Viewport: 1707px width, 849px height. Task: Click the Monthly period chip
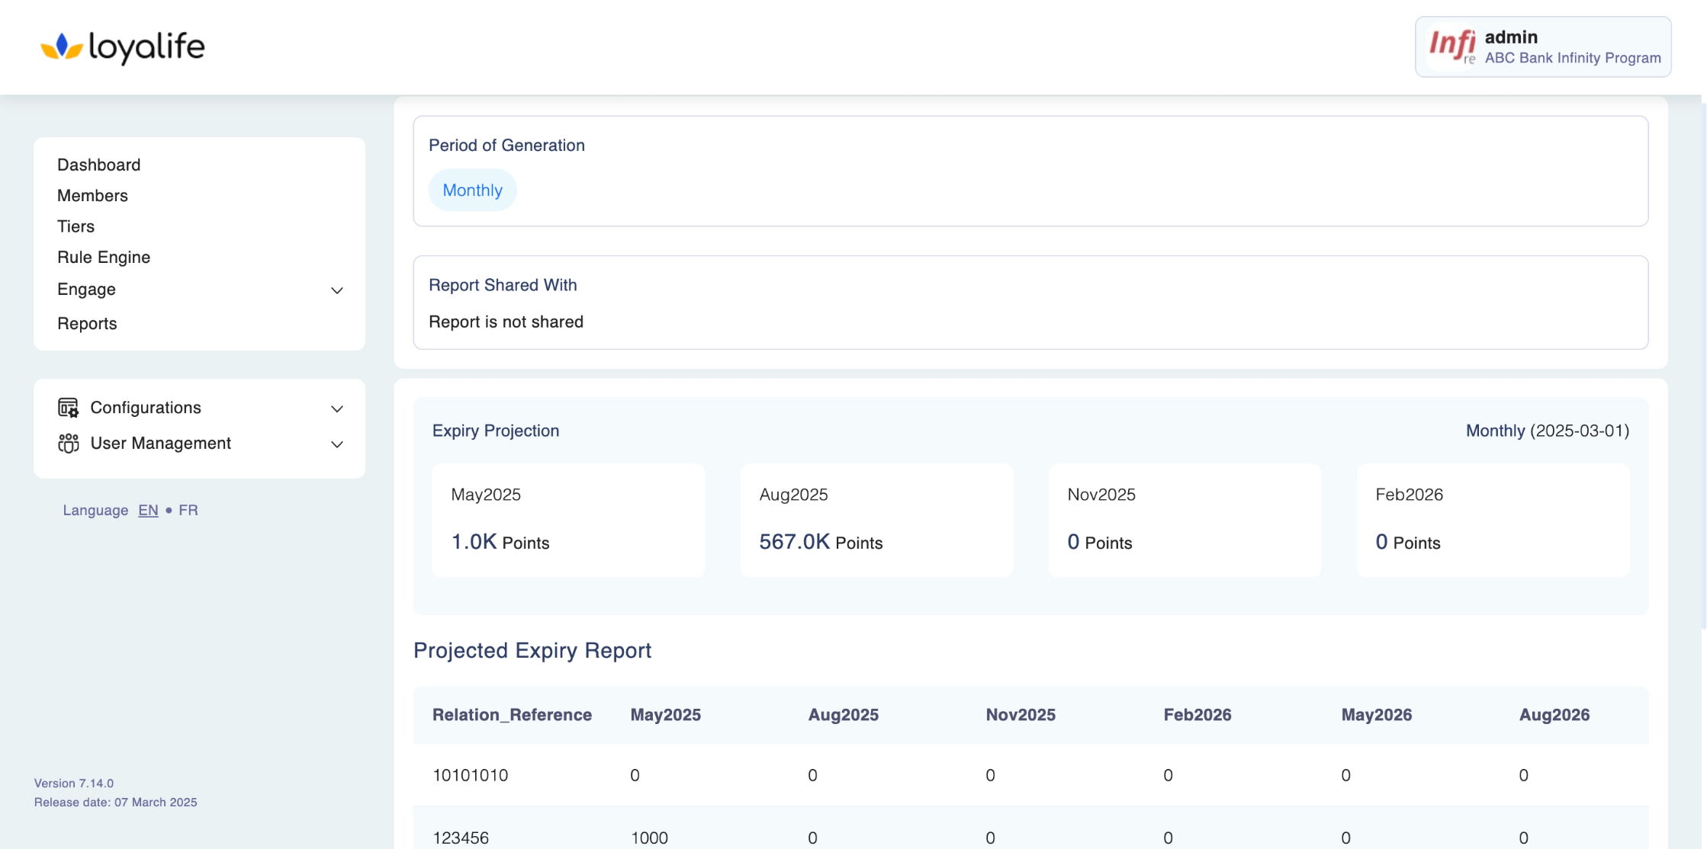(472, 191)
